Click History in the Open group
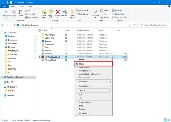The height and width of the screenshot is (122, 171). point(105,17)
